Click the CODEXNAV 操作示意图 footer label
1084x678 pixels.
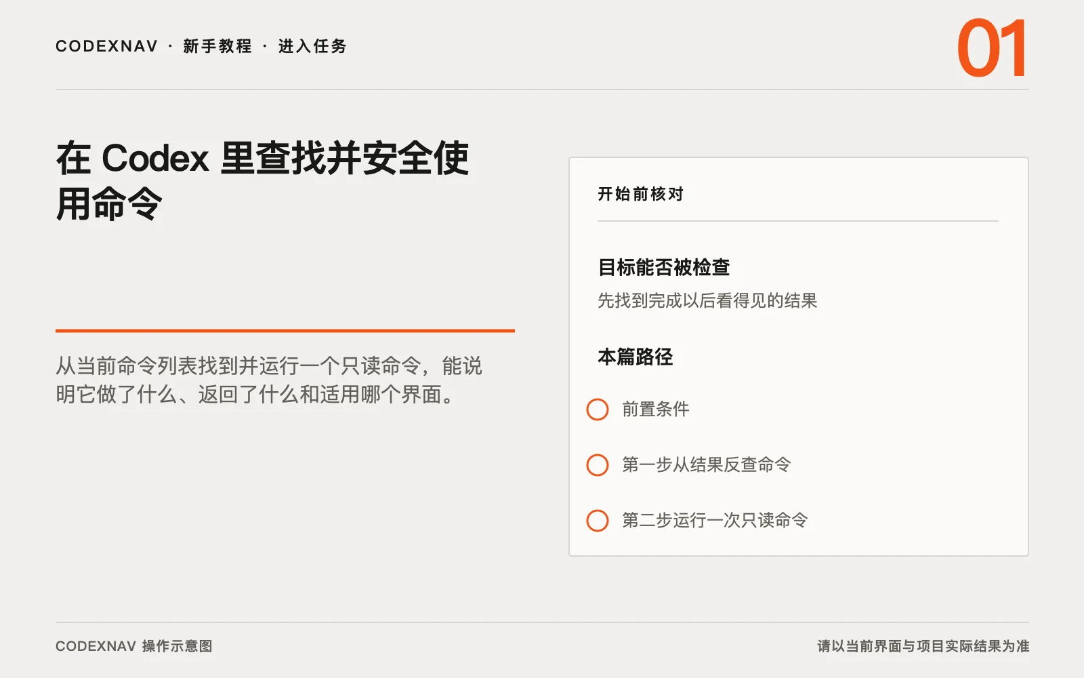coord(134,646)
